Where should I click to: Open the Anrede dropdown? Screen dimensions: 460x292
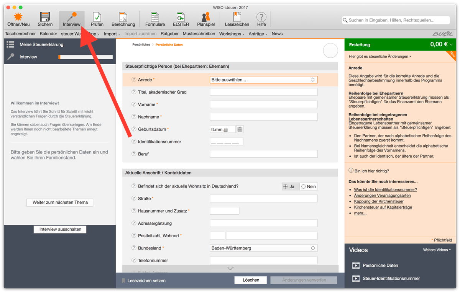click(264, 80)
